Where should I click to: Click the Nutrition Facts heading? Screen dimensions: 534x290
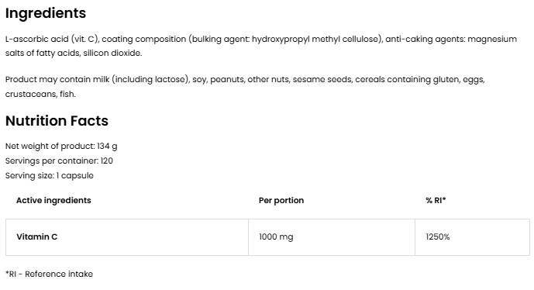pos(57,121)
